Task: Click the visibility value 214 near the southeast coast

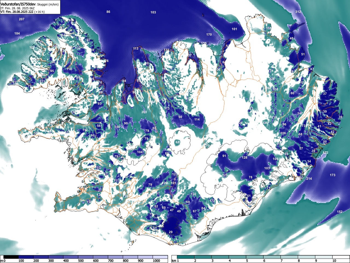Action: click(309, 179)
